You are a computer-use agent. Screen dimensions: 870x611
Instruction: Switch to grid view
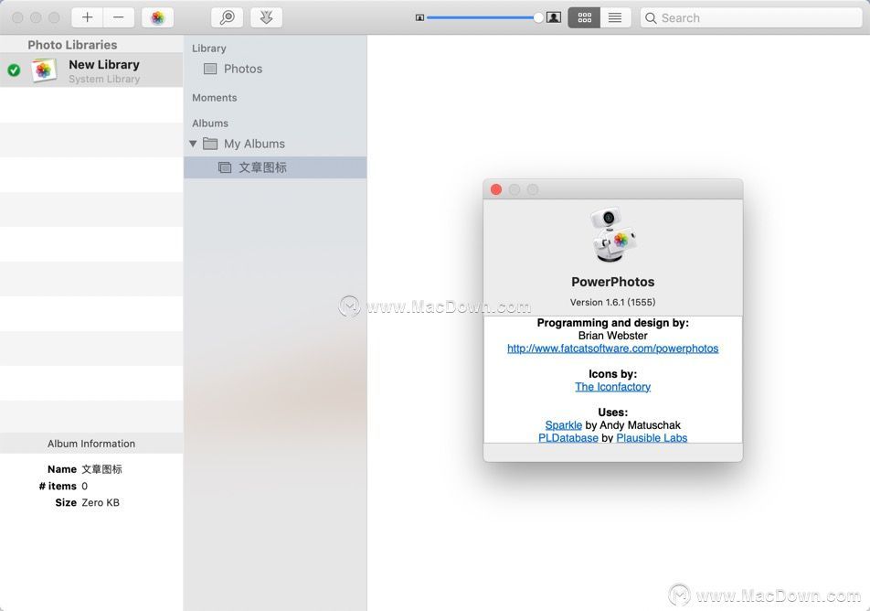(x=584, y=17)
